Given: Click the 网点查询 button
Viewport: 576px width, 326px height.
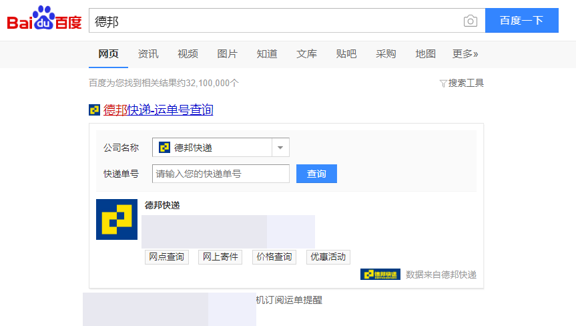Looking at the screenshot, I should (x=167, y=257).
